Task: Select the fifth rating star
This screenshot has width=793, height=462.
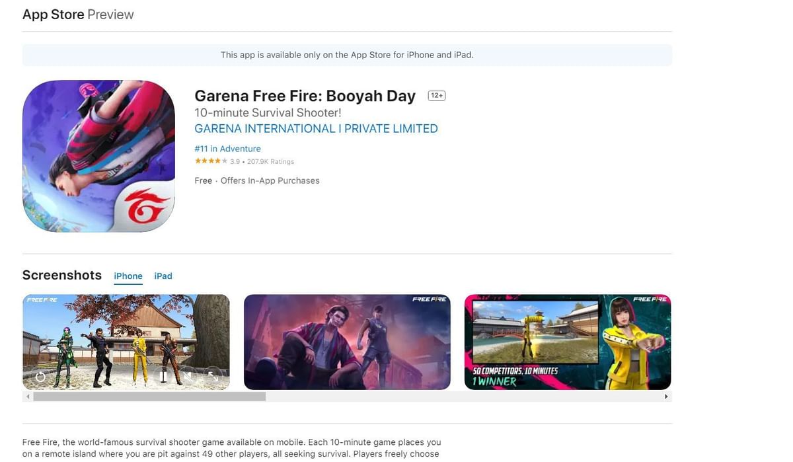Action: 225,160
